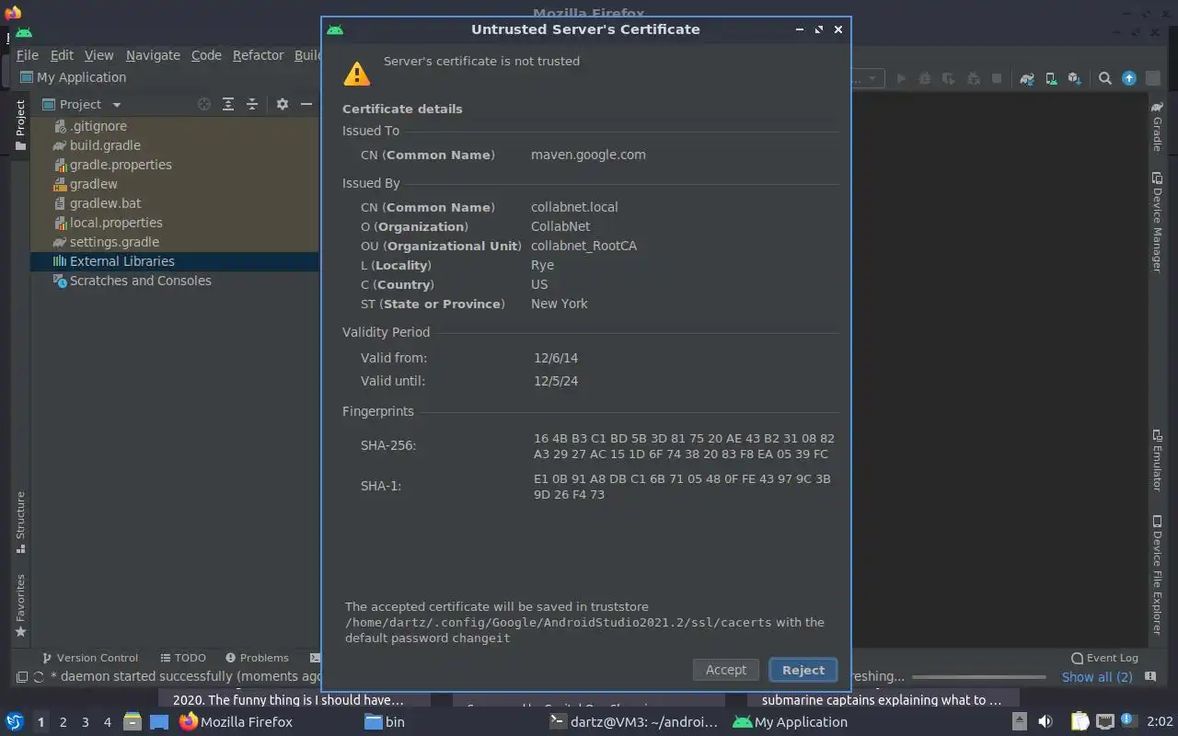Switch to workspace 3
The height and width of the screenshot is (736, 1178).
[86, 722]
